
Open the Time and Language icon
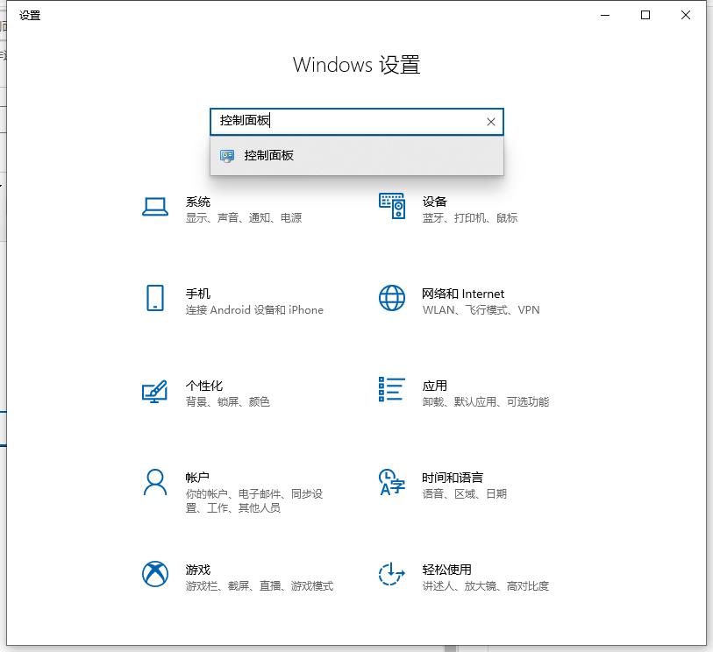click(x=391, y=482)
